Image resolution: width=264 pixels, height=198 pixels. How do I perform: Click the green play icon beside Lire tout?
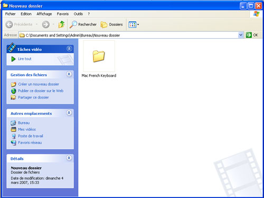tap(13, 59)
